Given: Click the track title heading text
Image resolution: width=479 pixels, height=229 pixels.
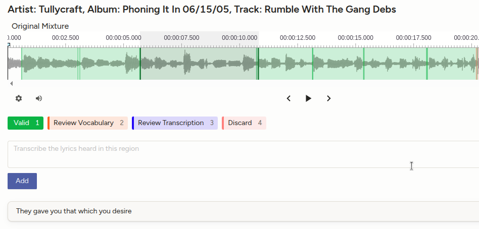Looking at the screenshot, I should 202,10.
